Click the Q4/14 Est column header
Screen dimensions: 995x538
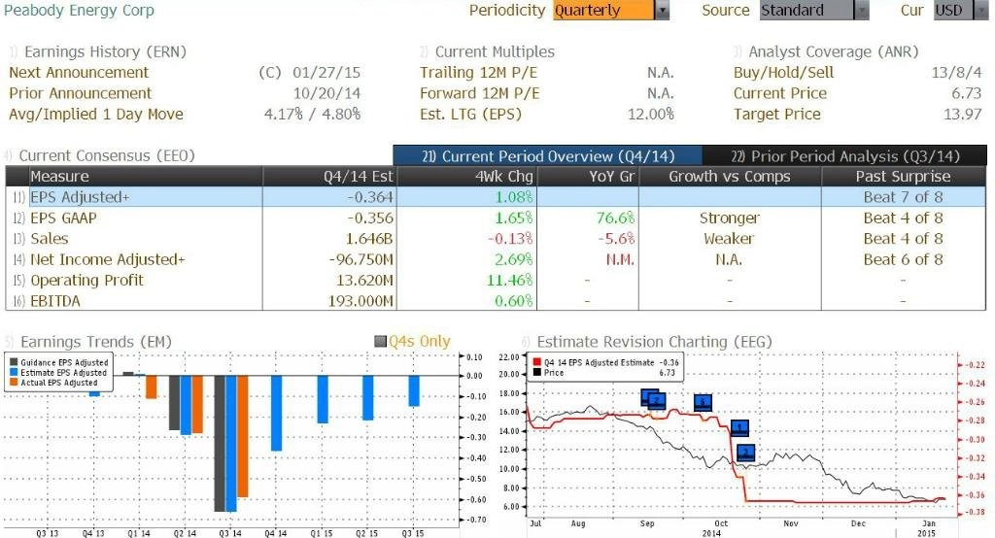click(329, 177)
